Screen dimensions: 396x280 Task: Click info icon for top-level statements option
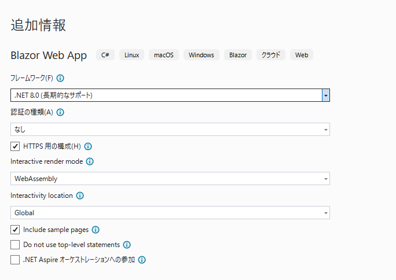coord(127,245)
